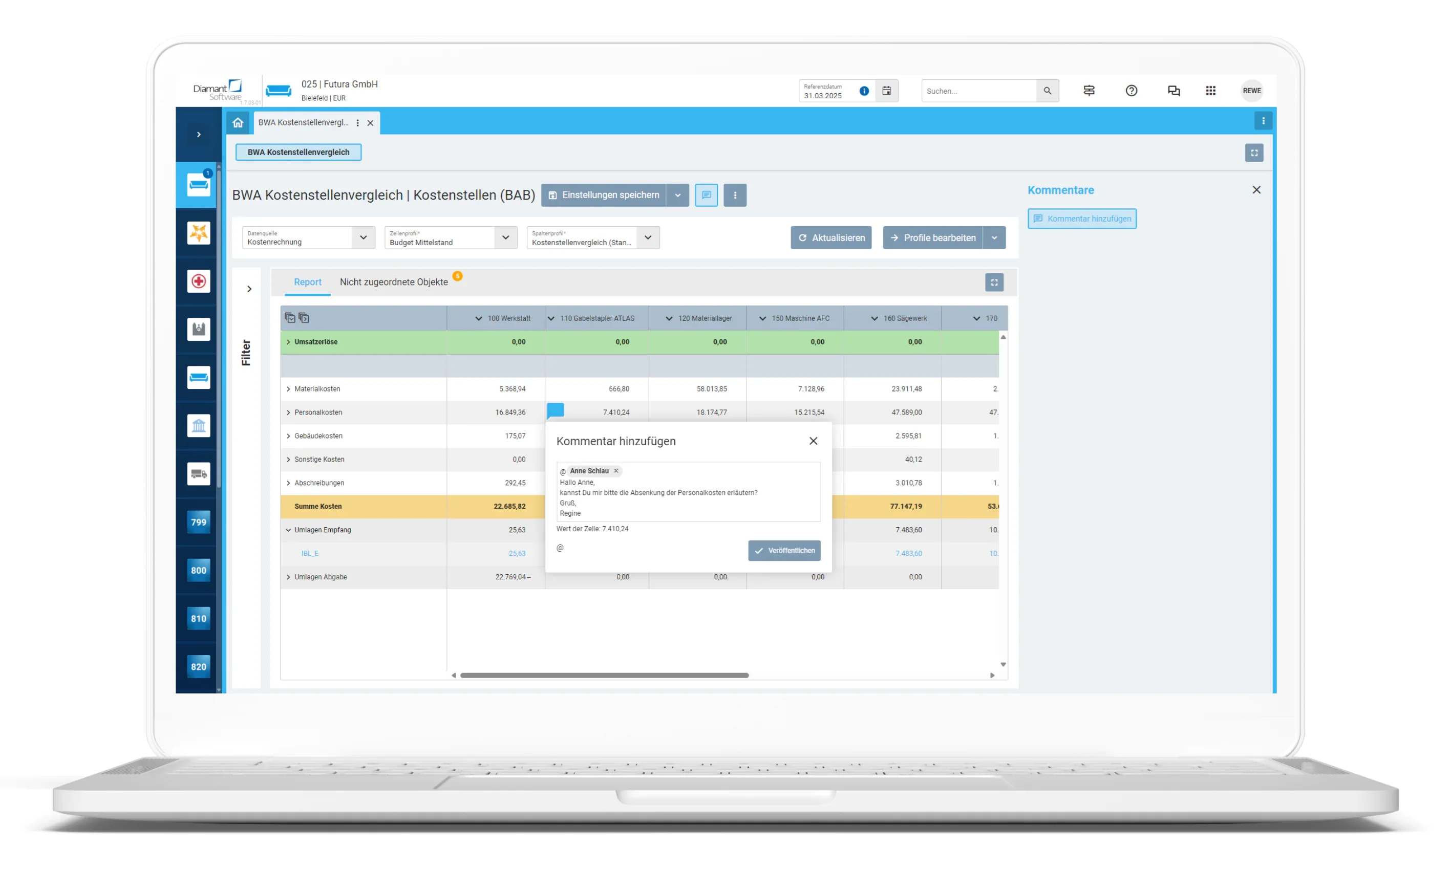Click the help question mark icon
This screenshot has width=1450, height=870.
[x=1131, y=91]
